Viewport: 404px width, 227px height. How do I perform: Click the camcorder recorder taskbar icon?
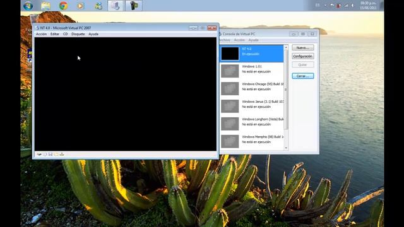click(x=133, y=6)
